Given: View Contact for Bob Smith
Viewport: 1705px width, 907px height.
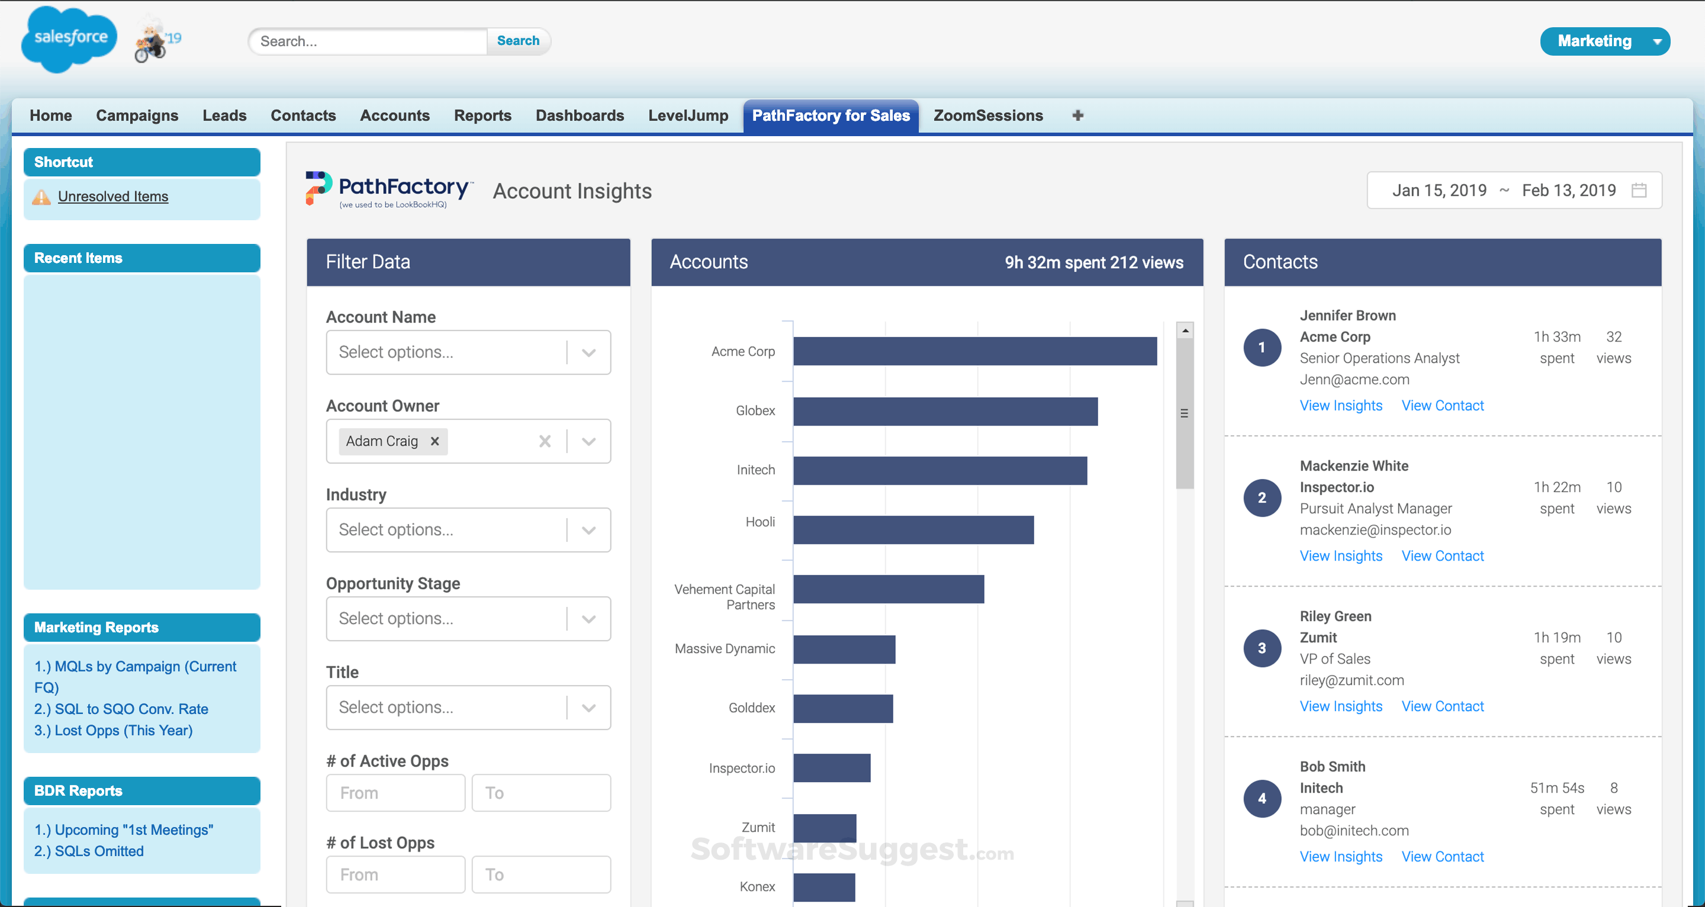Looking at the screenshot, I should point(1443,856).
